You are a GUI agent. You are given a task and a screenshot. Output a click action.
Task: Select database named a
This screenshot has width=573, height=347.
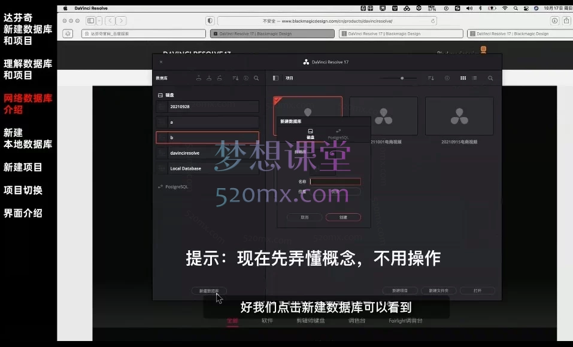pos(208,122)
